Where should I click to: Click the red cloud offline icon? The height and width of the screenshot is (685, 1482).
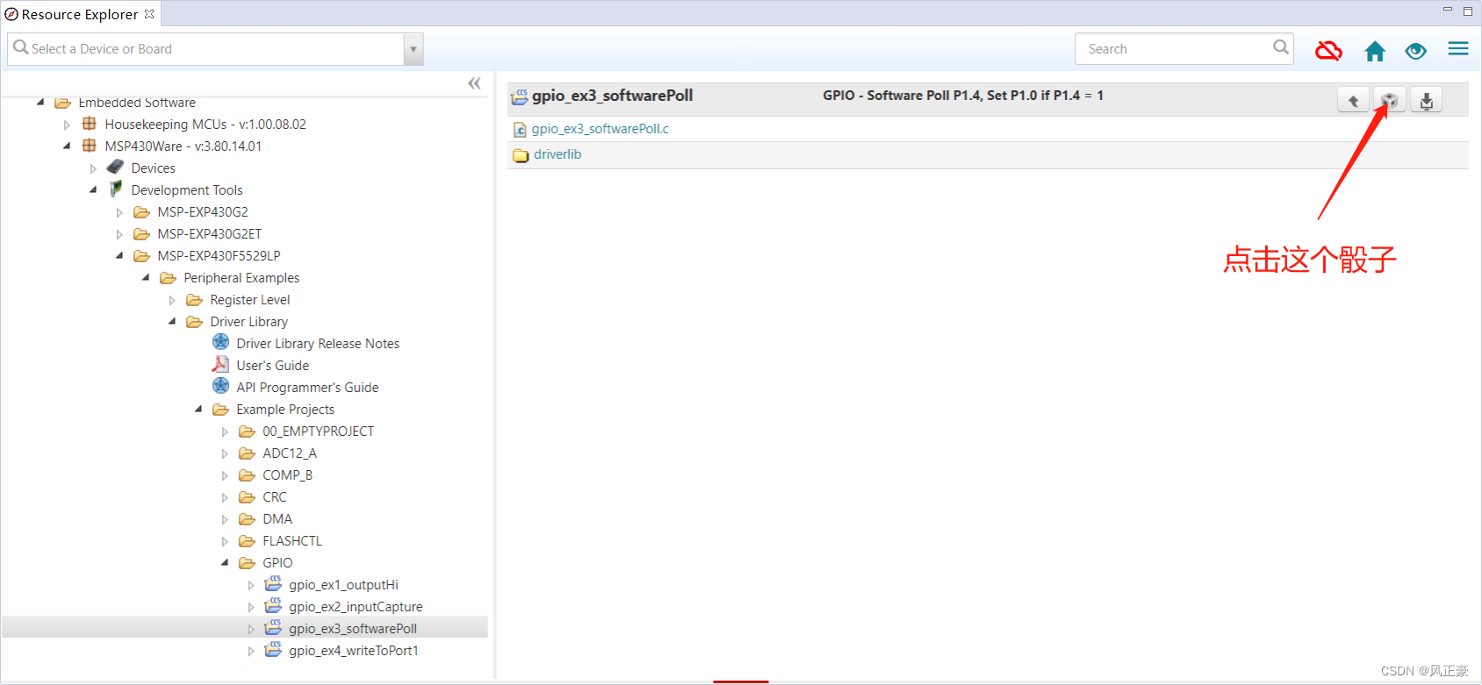coord(1328,51)
